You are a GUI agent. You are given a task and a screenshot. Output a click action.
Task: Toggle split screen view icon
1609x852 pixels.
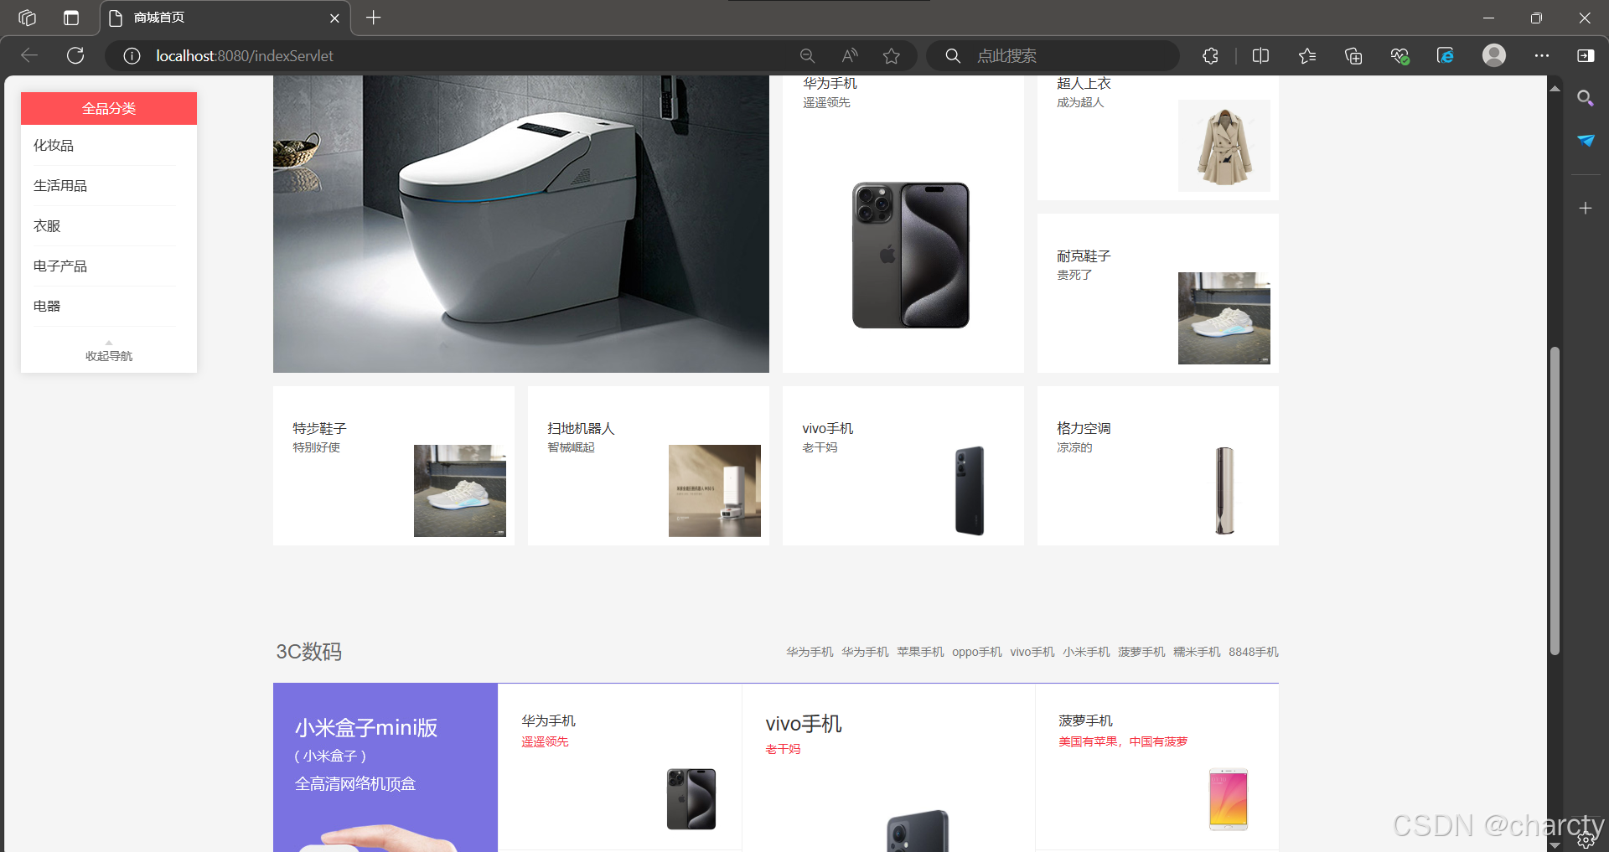tap(1260, 56)
